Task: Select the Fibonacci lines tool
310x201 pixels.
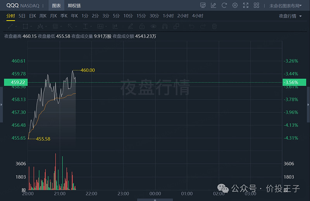Action: [55, 26]
